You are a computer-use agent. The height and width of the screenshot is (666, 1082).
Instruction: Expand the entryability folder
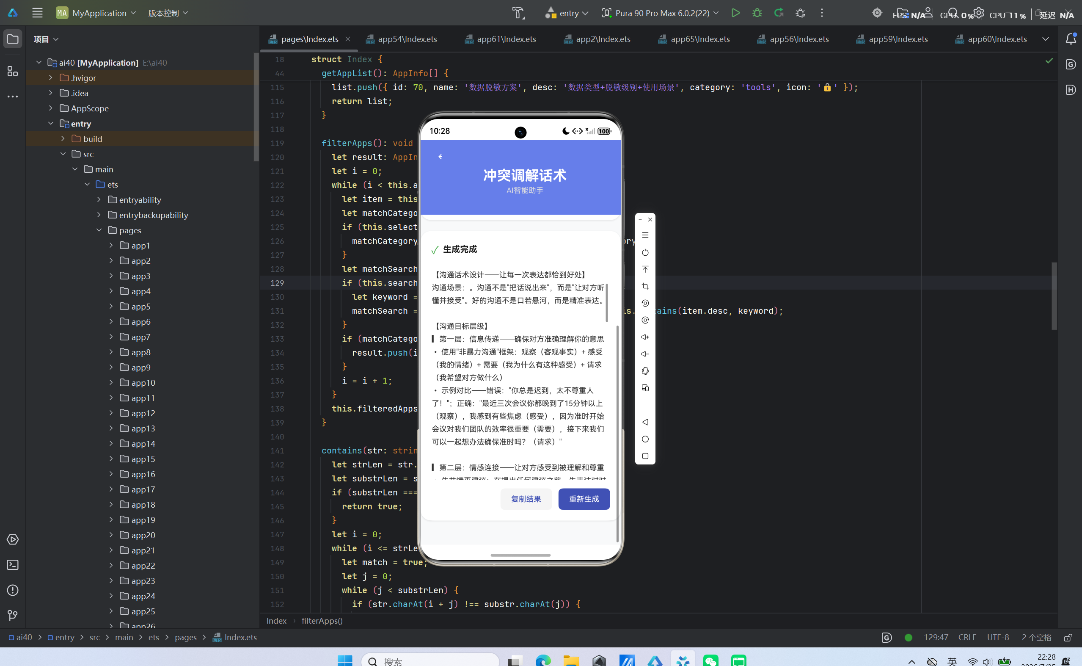click(x=99, y=199)
